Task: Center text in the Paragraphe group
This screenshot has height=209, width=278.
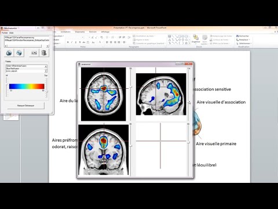Action: point(111,42)
